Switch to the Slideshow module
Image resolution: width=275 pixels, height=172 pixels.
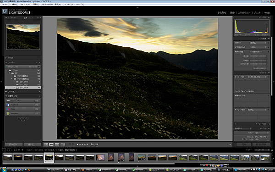(x=244, y=13)
